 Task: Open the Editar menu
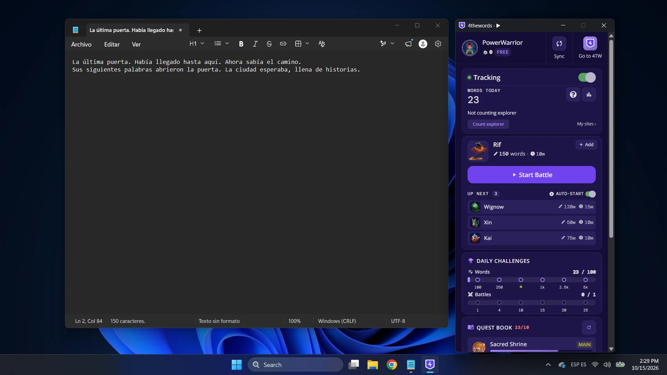coord(112,44)
